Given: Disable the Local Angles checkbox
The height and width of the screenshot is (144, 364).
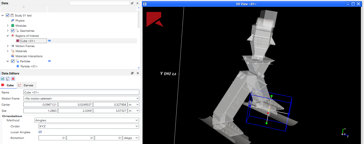Looking at the screenshot, I should 40,132.
